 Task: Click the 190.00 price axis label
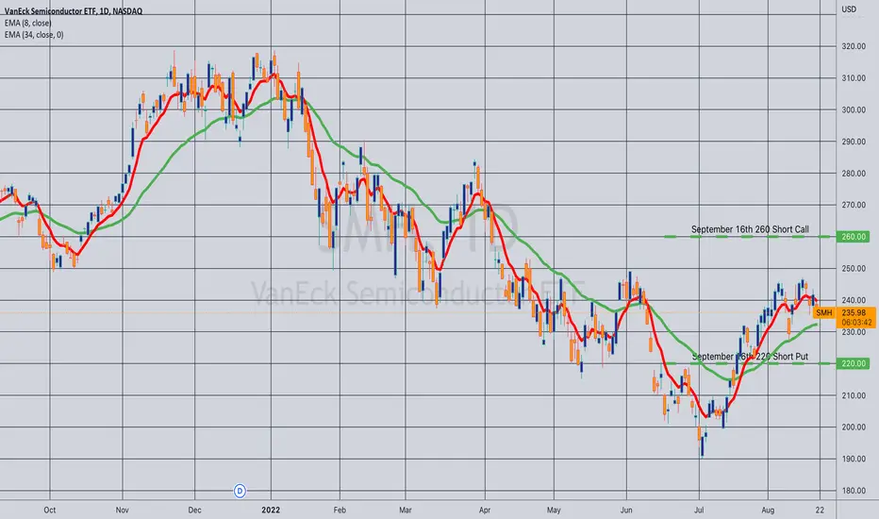pyautogui.click(x=854, y=459)
